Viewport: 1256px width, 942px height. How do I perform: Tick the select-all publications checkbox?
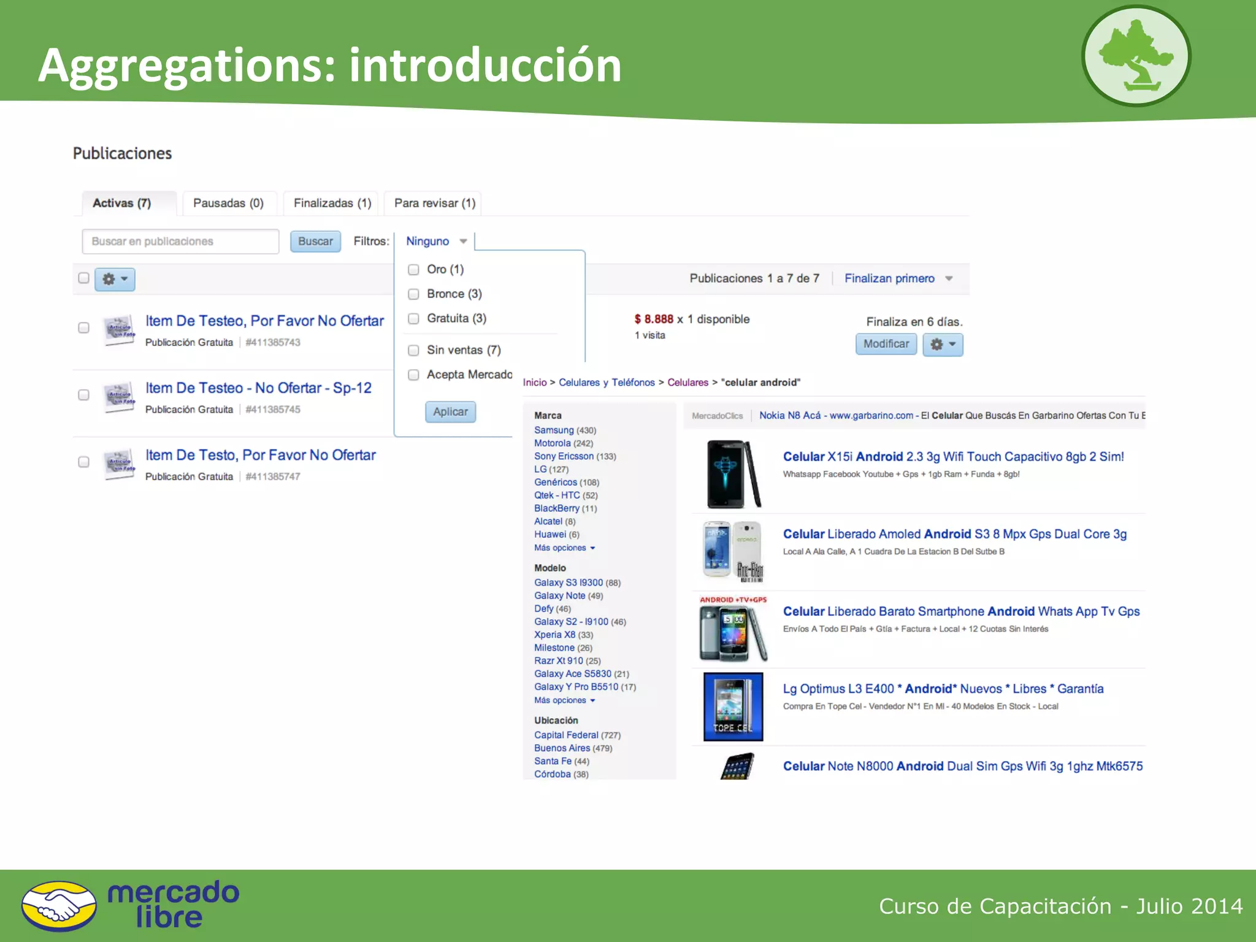pyautogui.click(x=84, y=278)
